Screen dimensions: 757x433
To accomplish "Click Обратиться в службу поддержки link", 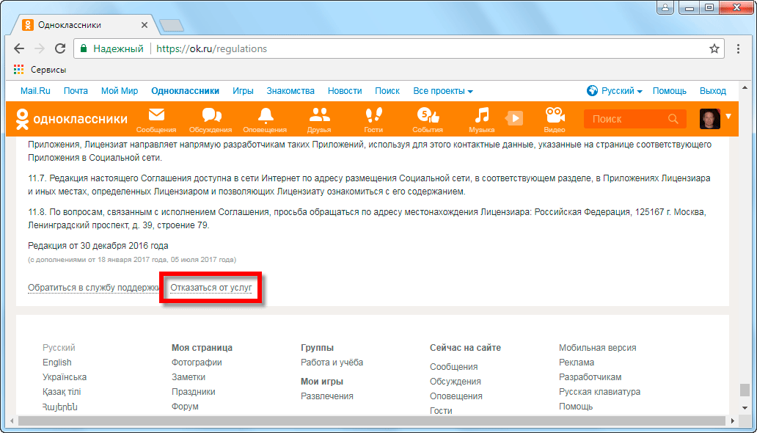I will 93,288.
